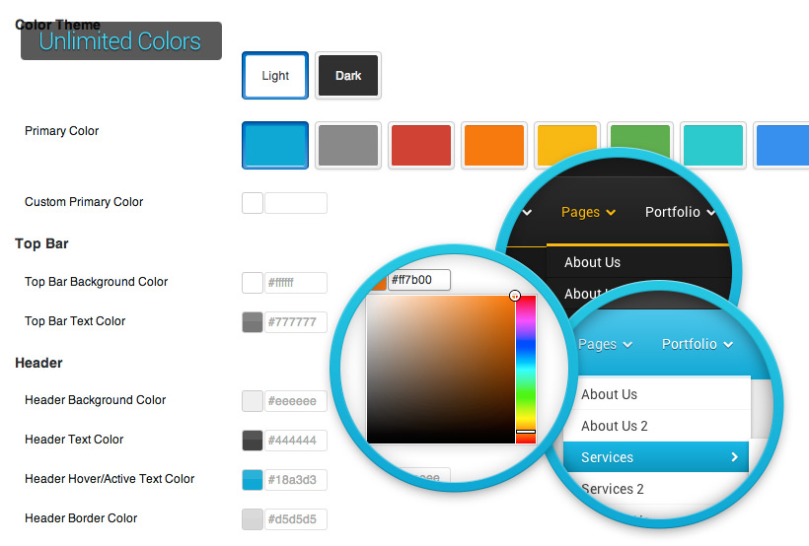Expand the yellow Pages dropdown menu
The width and height of the screenshot is (809, 546).
588,212
